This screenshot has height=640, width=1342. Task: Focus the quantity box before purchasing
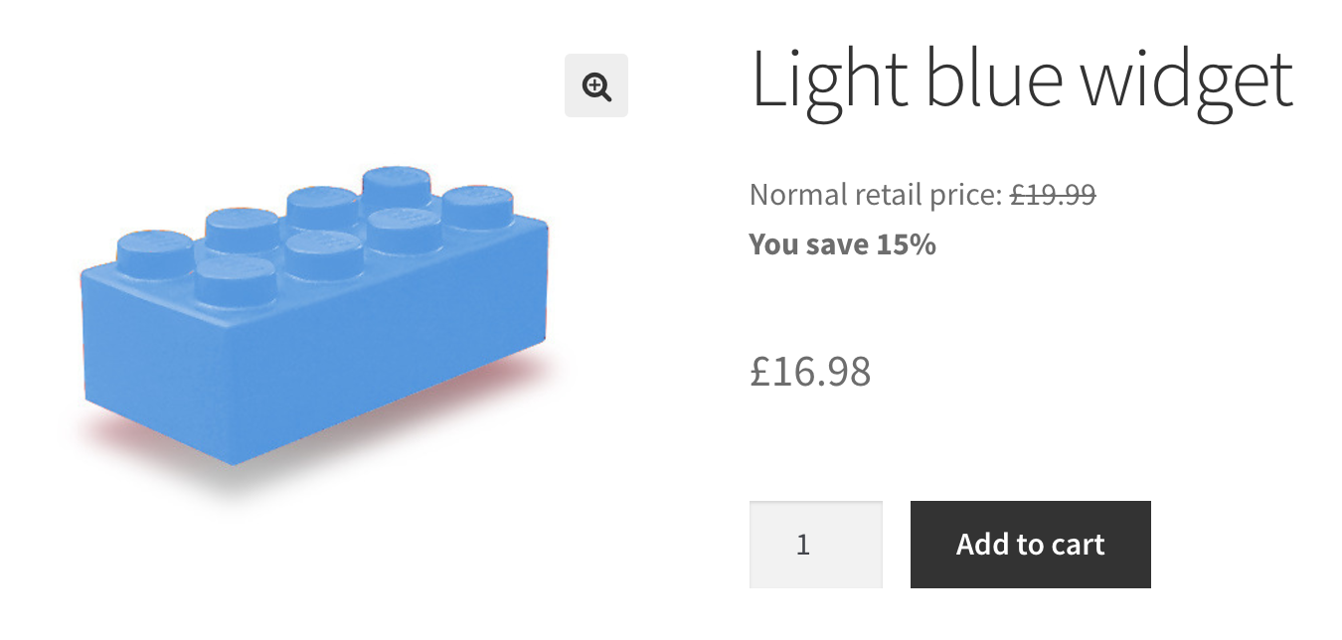coord(815,545)
